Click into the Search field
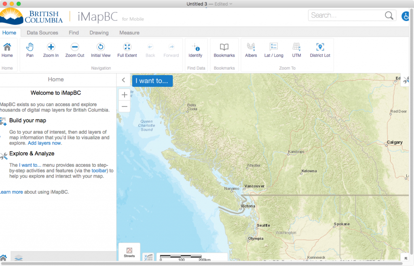Screen dimensions: 414x266 [x=346, y=15]
